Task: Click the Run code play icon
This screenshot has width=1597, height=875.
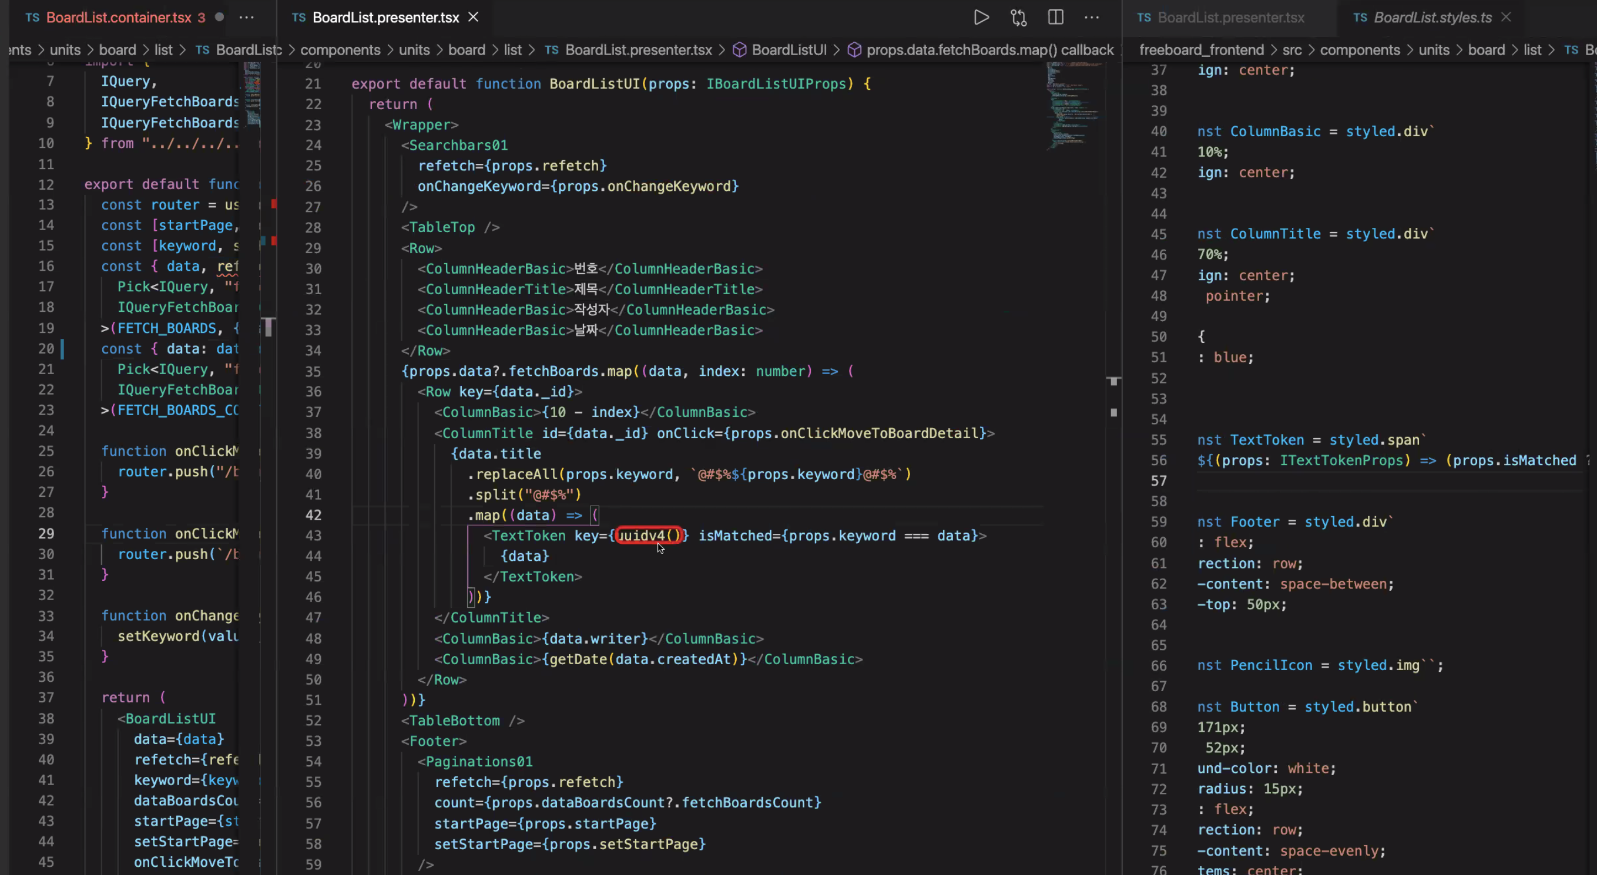Action: [x=981, y=18]
